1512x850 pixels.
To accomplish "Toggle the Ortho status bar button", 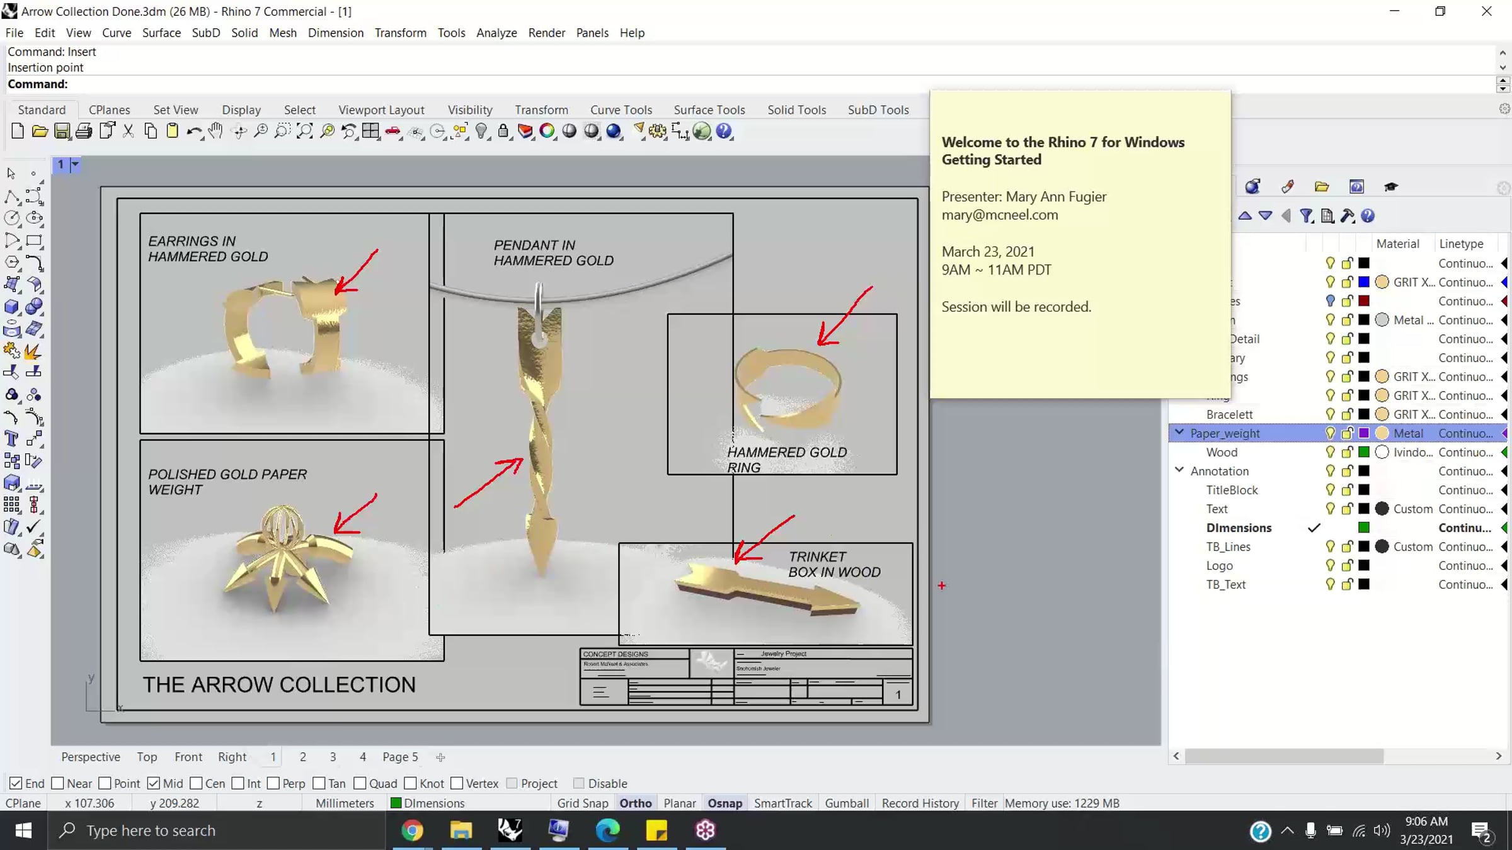I will tap(635, 803).
